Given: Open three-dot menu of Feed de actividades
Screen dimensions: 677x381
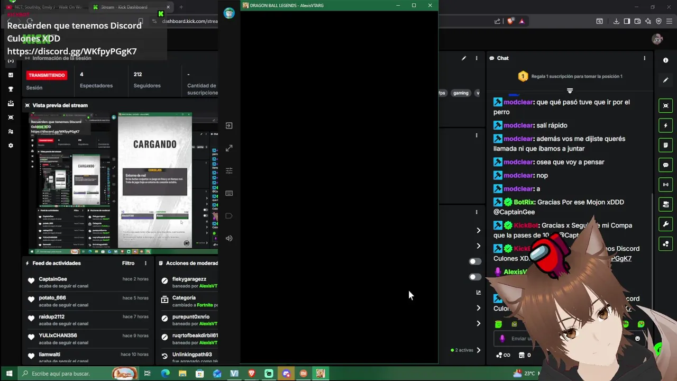Looking at the screenshot, I should point(145,263).
